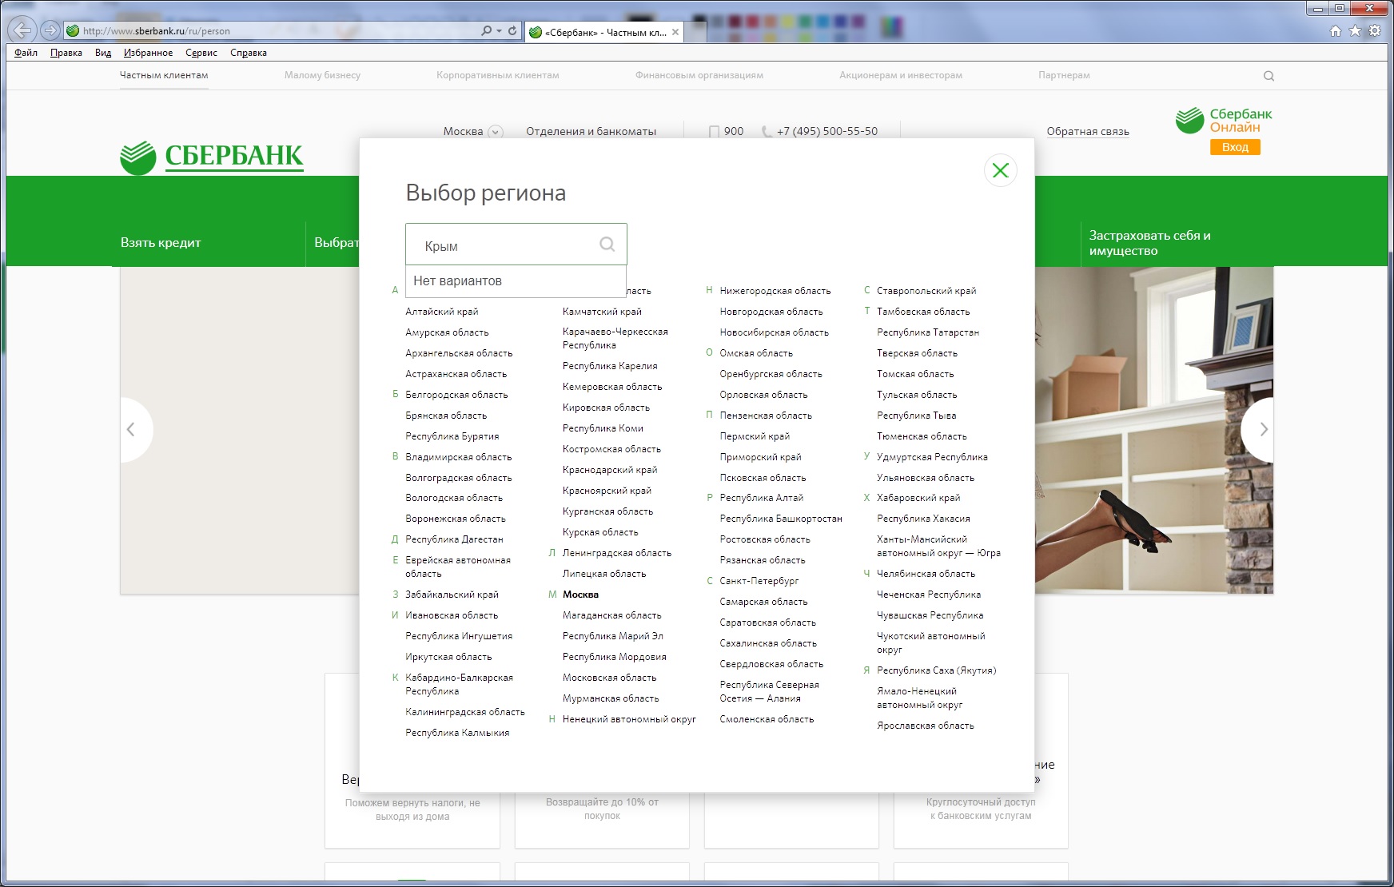Choose Санкт-Петербург from region list
The height and width of the screenshot is (887, 1394).
(x=759, y=581)
